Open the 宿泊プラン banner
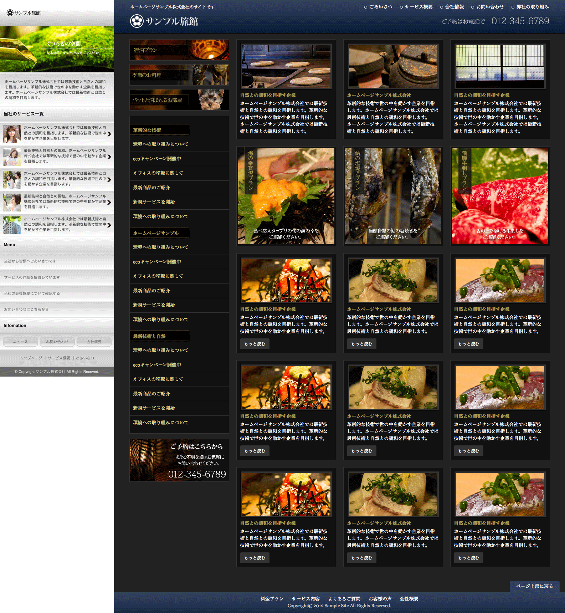 179,50
